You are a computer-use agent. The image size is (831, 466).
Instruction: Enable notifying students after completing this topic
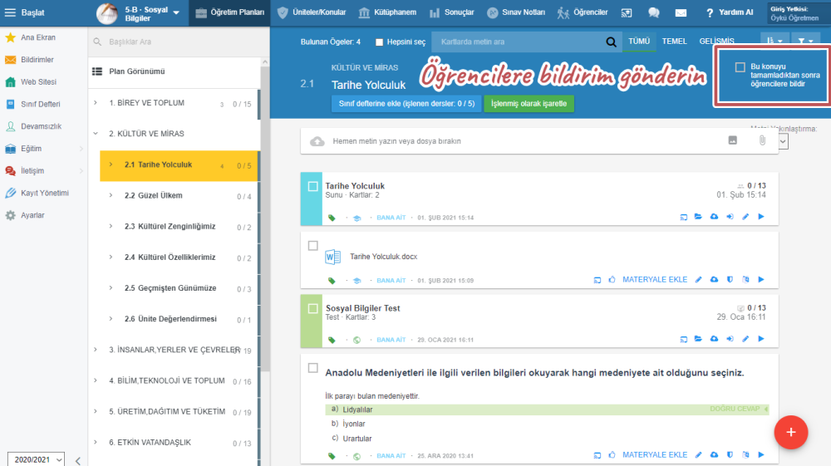(740, 67)
